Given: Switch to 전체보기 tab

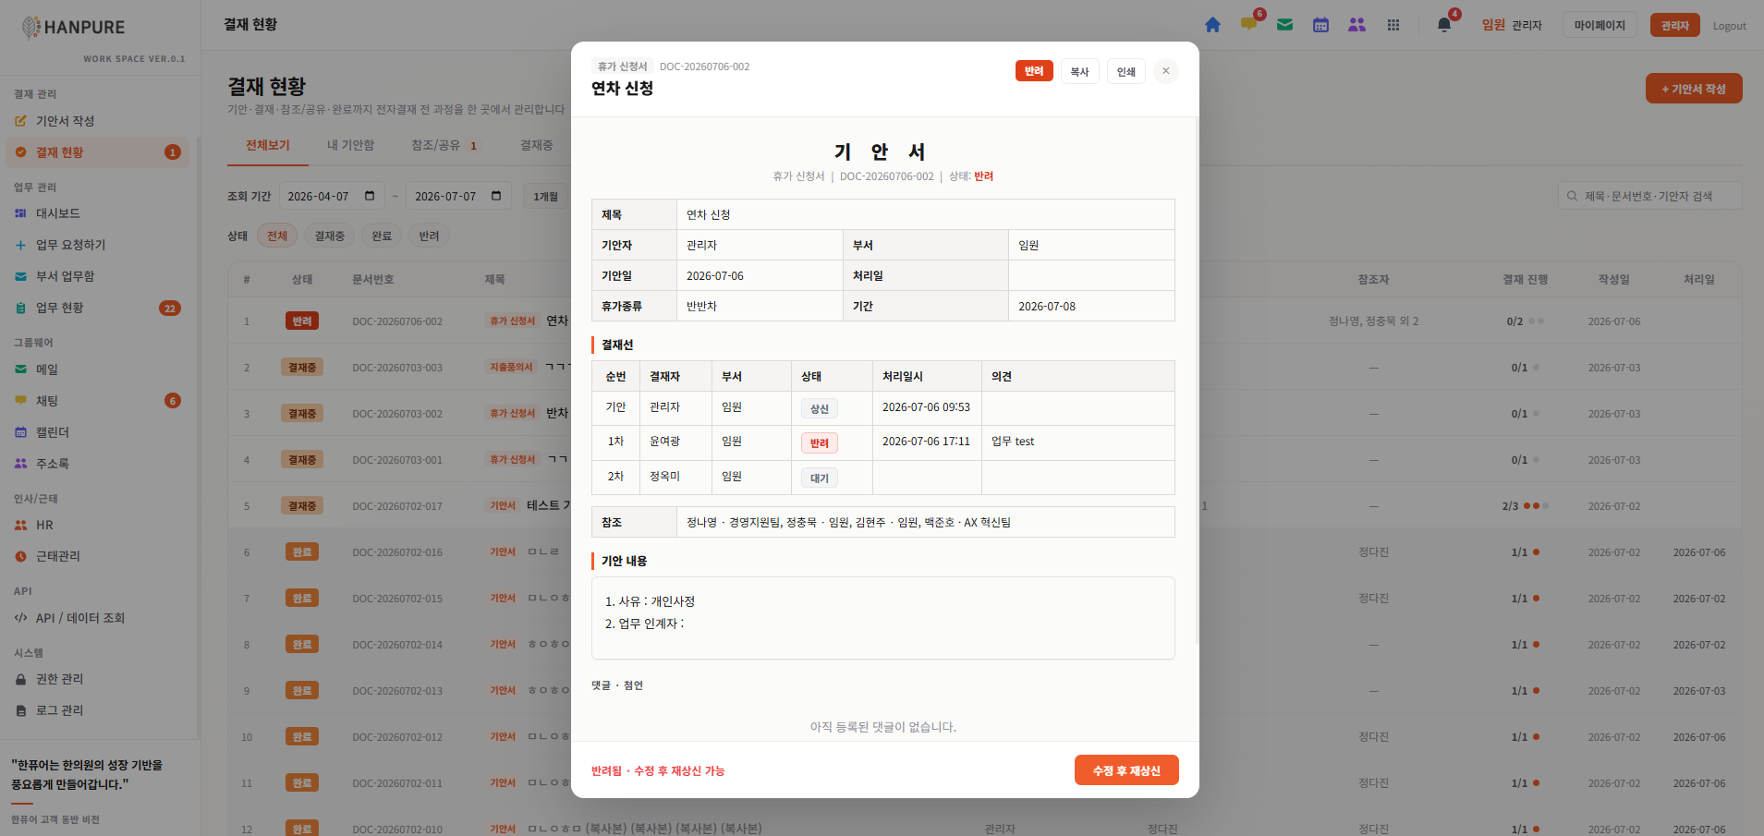Looking at the screenshot, I should (268, 145).
